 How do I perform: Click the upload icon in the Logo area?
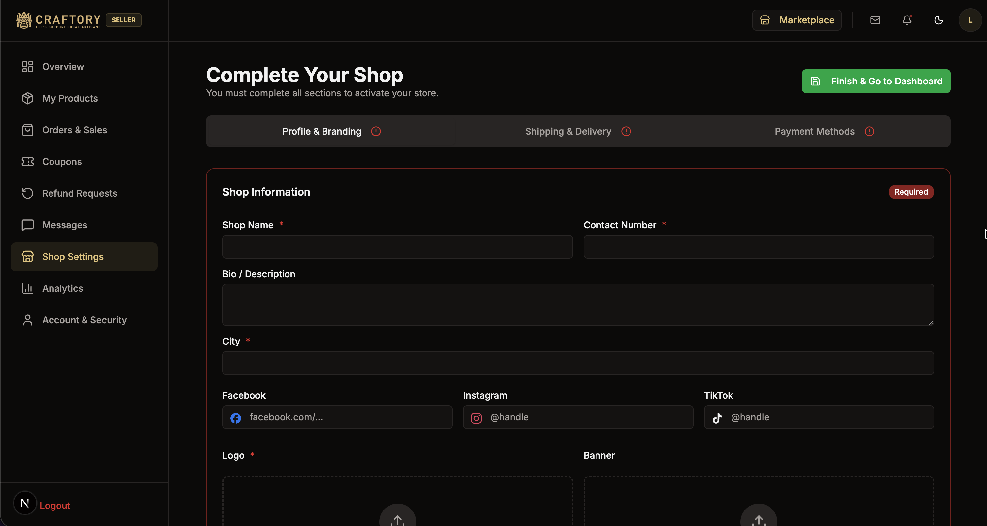coord(397,520)
